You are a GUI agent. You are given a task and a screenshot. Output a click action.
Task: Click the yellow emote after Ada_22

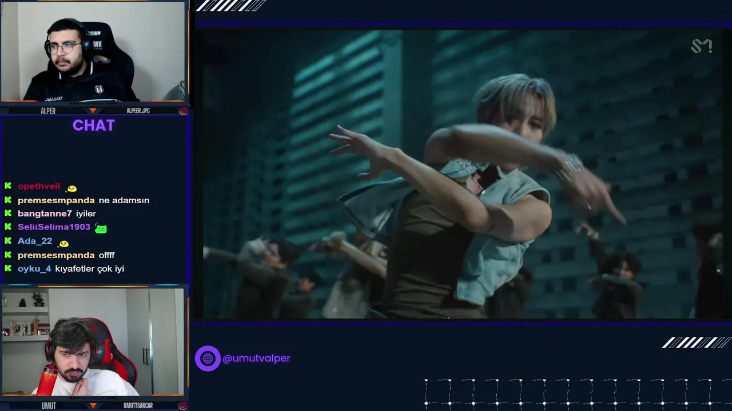click(63, 243)
